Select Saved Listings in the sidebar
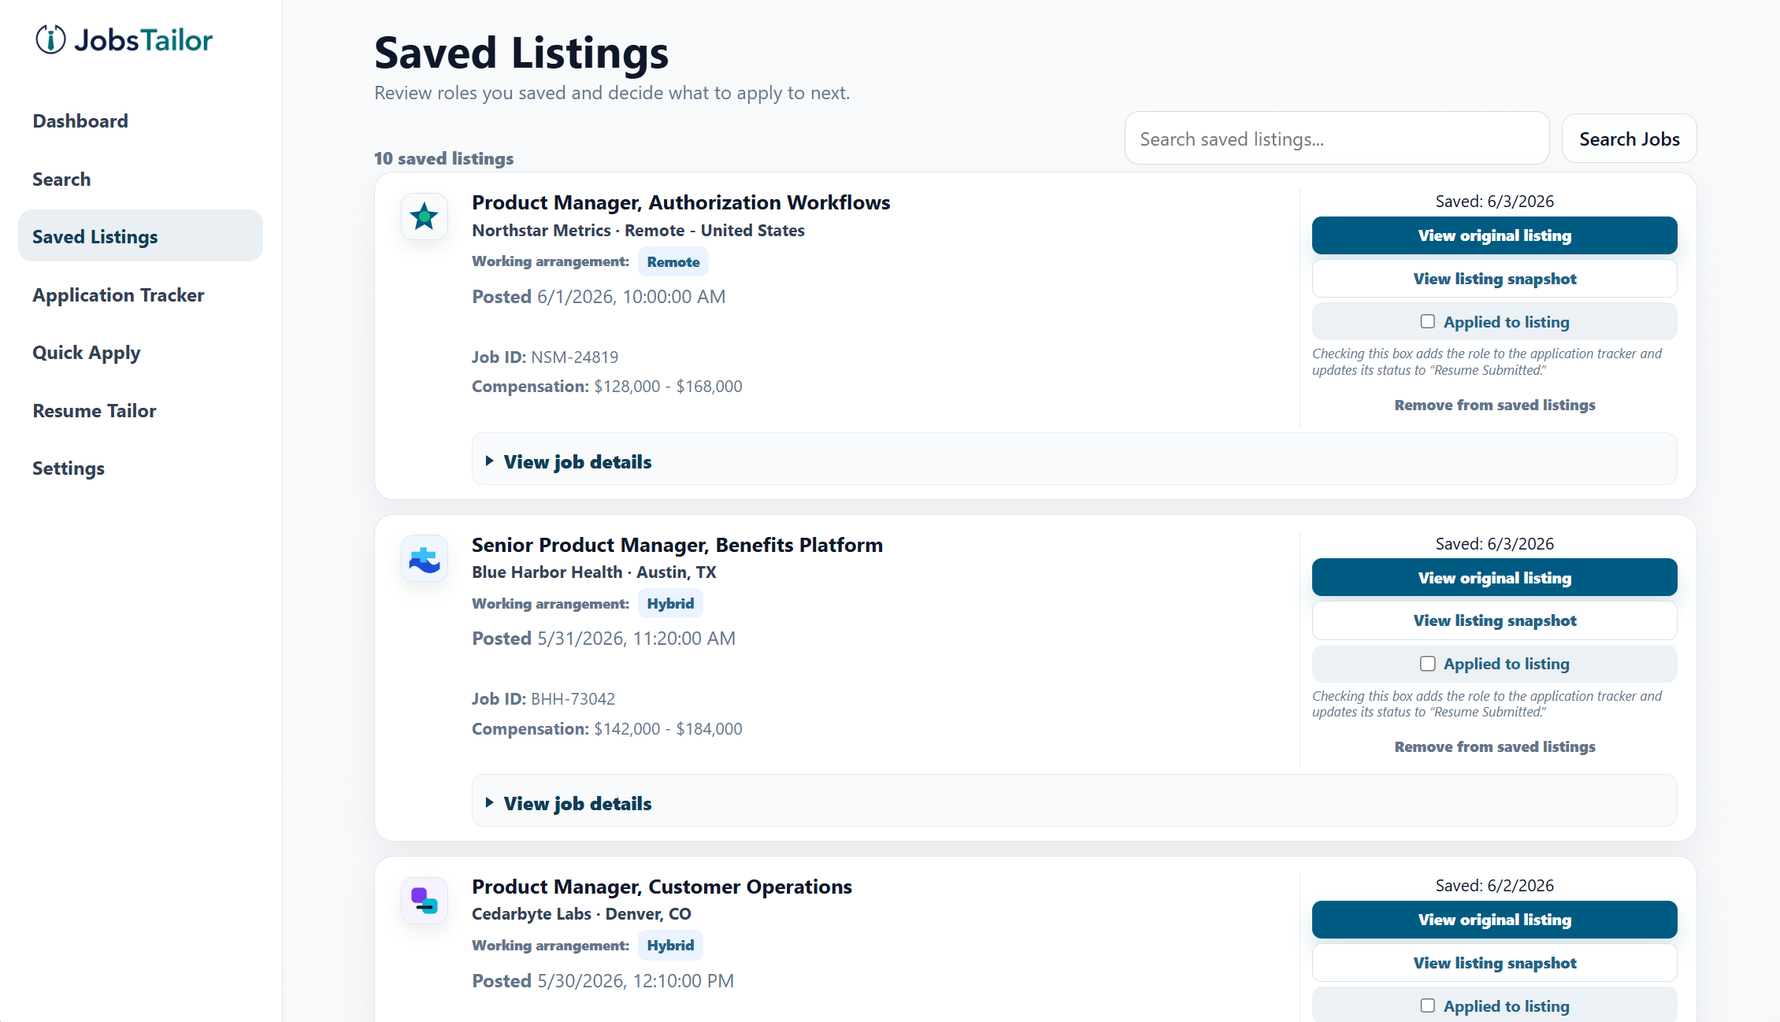The height and width of the screenshot is (1022, 1780). (x=140, y=236)
